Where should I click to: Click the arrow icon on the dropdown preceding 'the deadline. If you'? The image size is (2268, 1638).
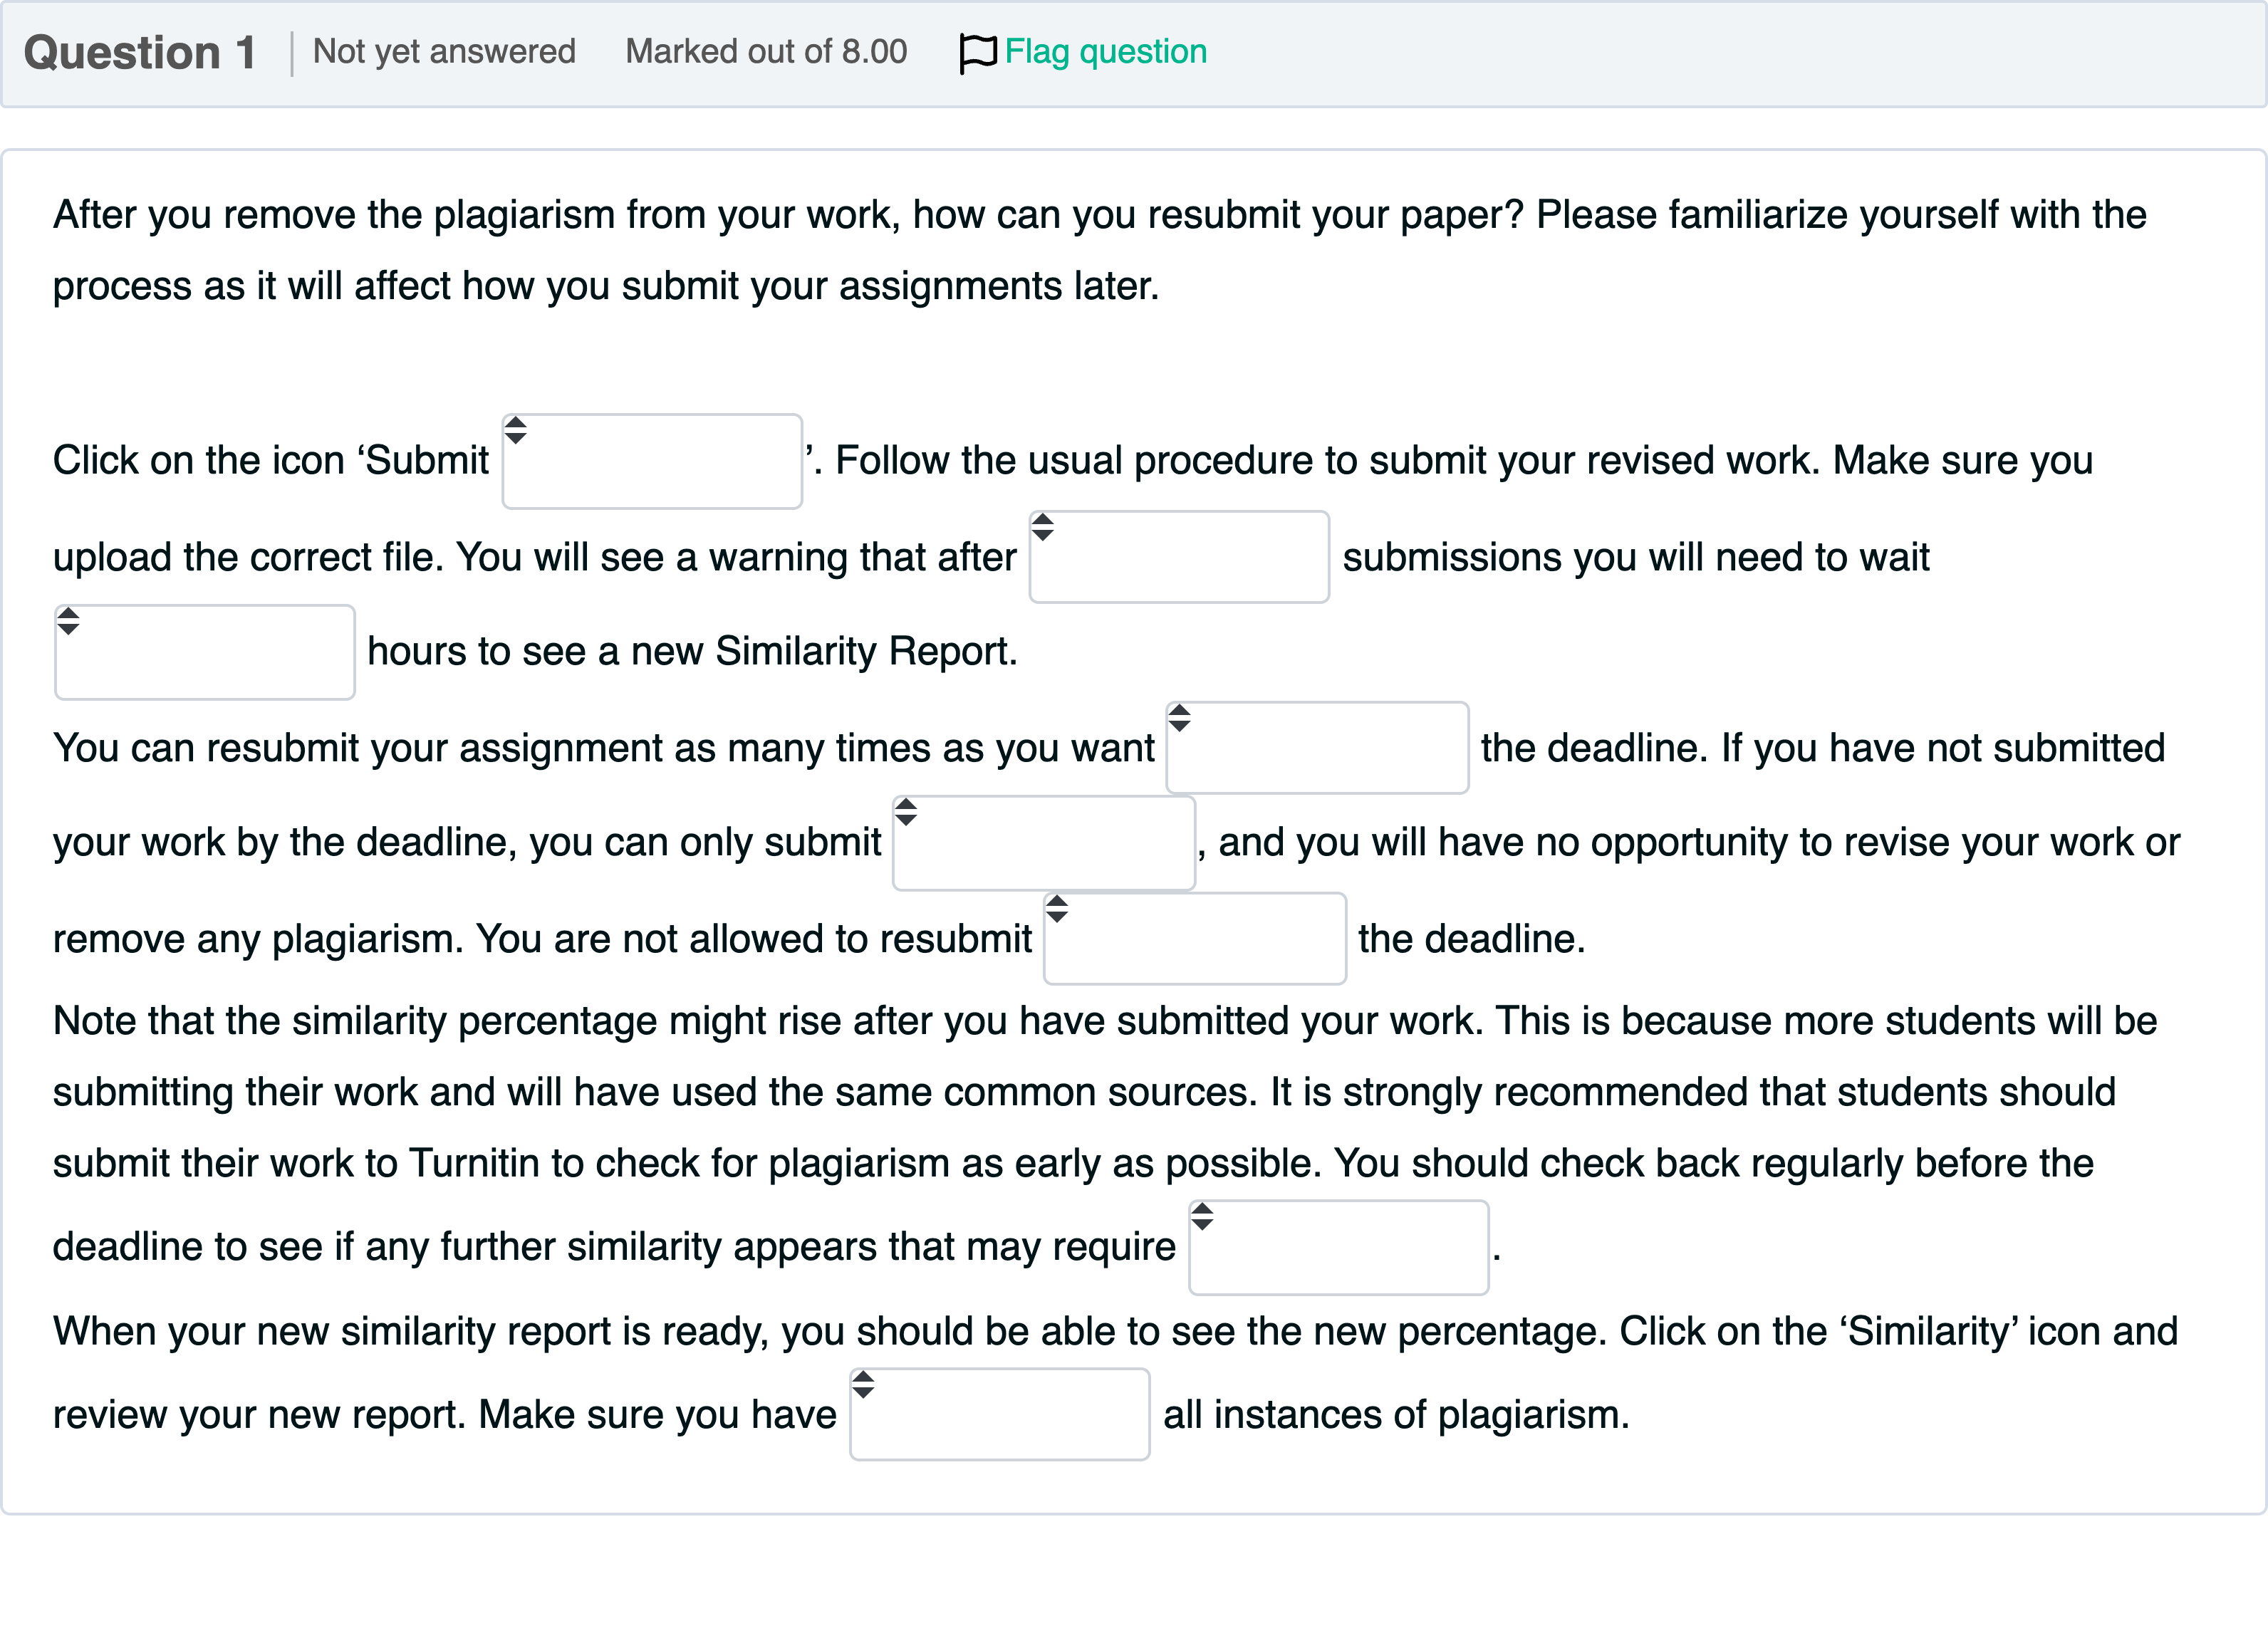(1179, 718)
